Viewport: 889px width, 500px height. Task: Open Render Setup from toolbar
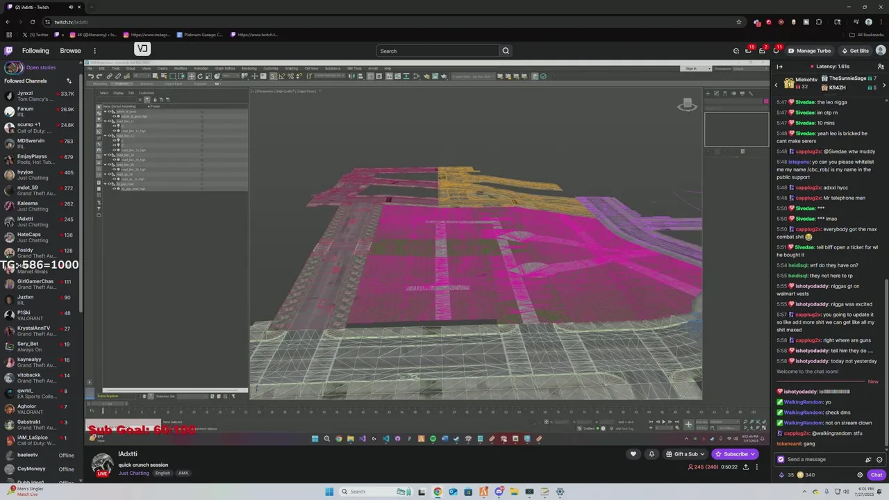pos(426,76)
